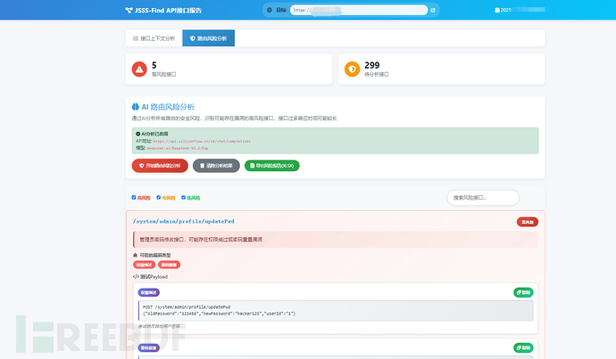Click the refresh icon beside the target URL
The image size is (616, 359).
[433, 11]
